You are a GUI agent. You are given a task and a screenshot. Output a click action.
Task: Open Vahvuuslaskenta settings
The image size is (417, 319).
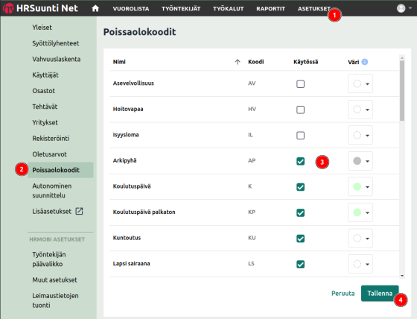(x=57, y=59)
